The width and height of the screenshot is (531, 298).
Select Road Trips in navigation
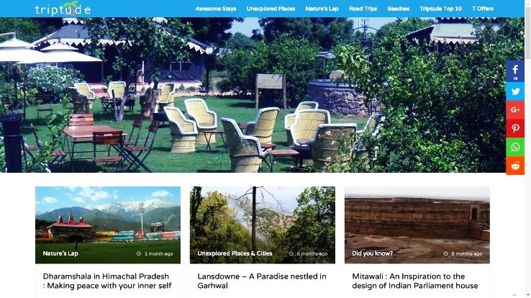coord(363,9)
